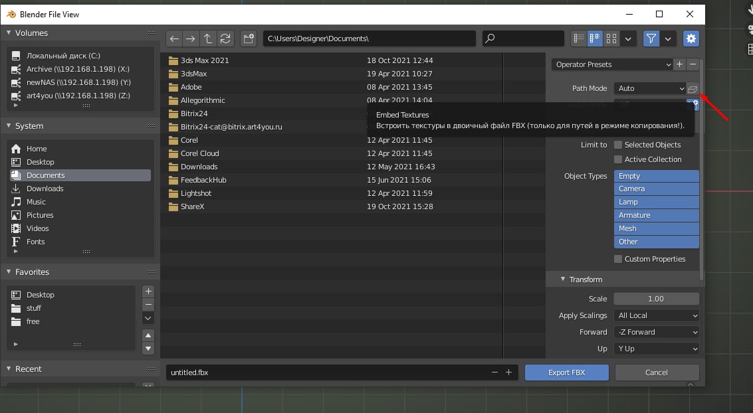Toggle Empty object type

657,176
